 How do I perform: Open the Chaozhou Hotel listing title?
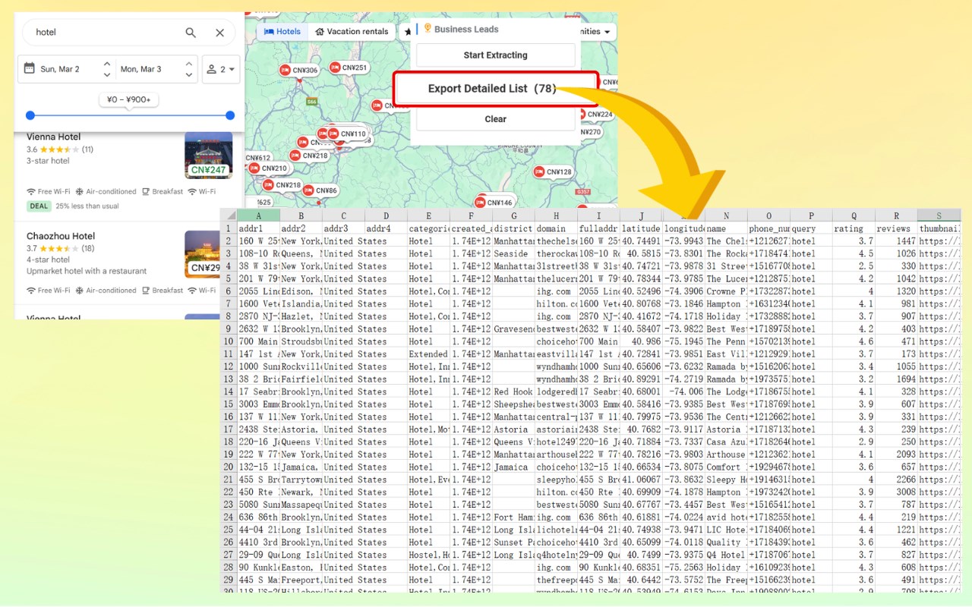click(x=61, y=236)
